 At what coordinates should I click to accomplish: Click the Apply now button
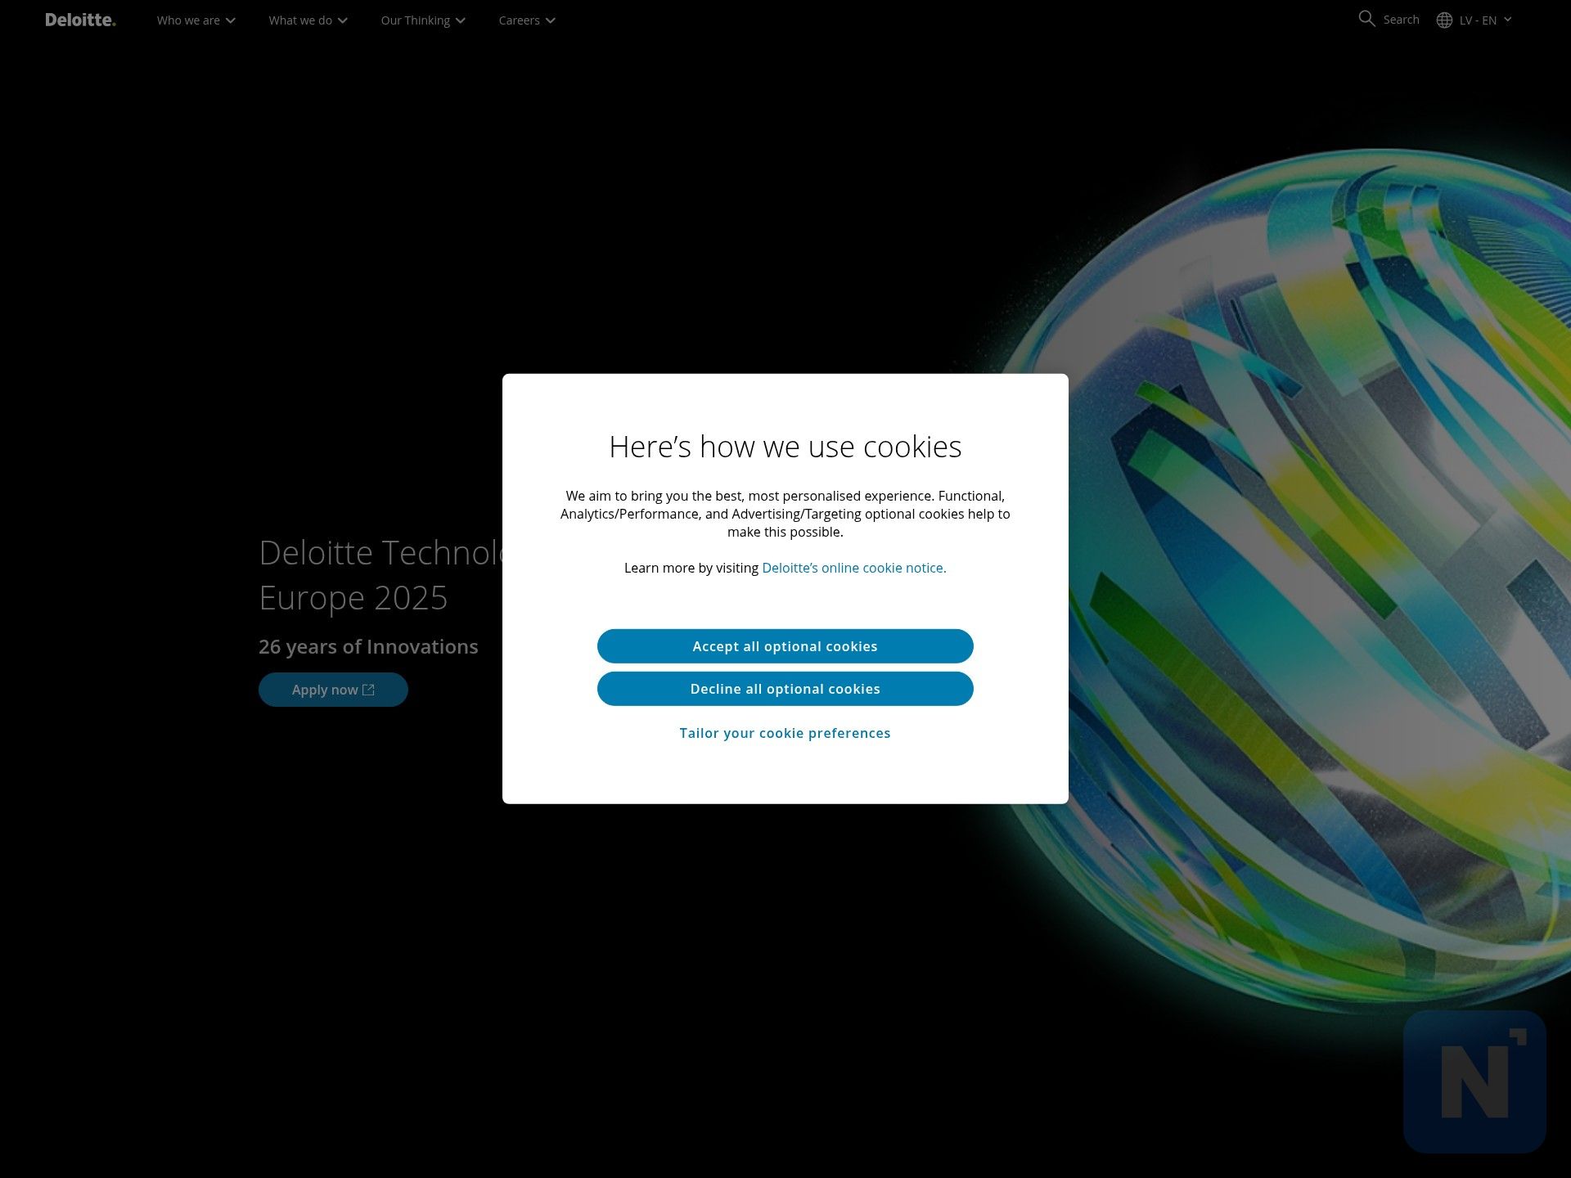[333, 690]
